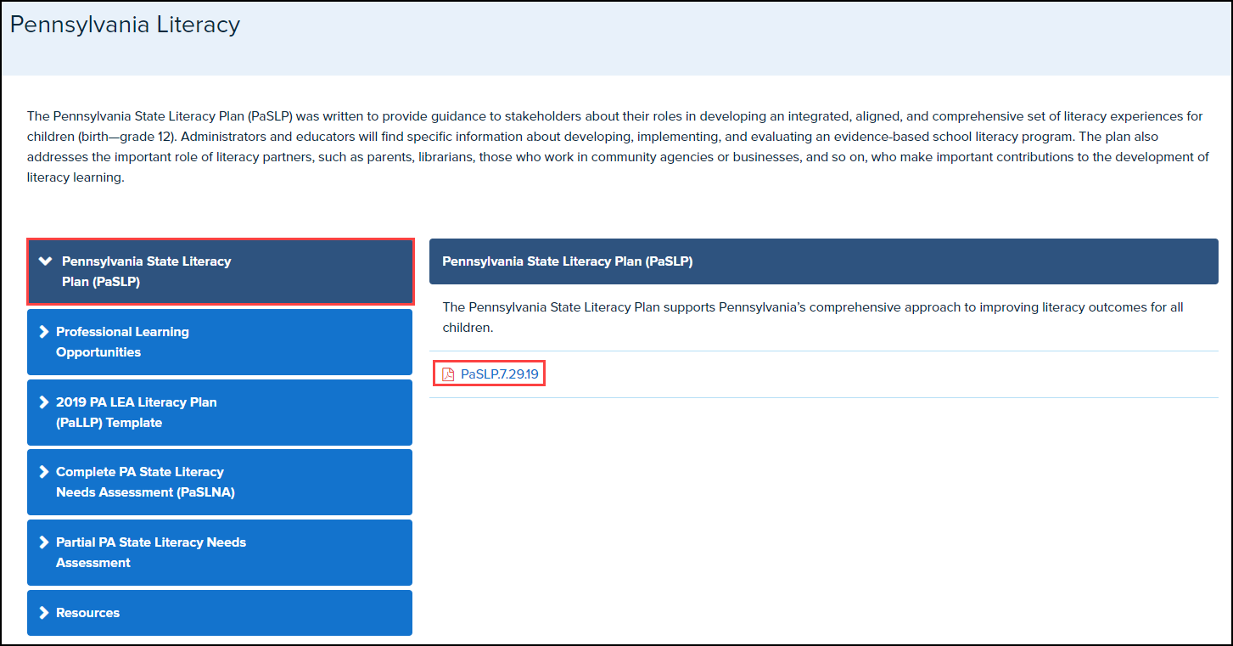Collapse the Pennsylvania State Literacy Plan chevron
The image size is (1233, 646).
(x=46, y=261)
